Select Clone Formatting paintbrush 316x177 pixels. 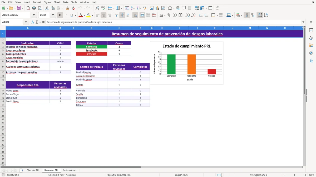67,8
